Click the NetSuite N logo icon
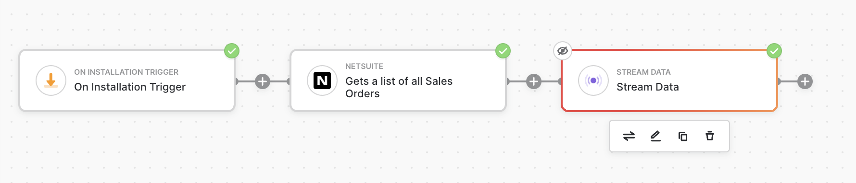Image resolution: width=856 pixels, height=183 pixels. tap(322, 80)
